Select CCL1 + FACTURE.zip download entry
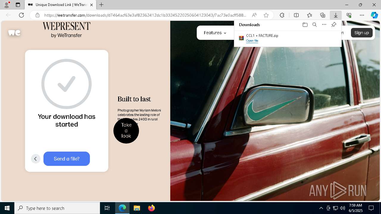The height and width of the screenshot is (214, 381). pyautogui.click(x=288, y=38)
